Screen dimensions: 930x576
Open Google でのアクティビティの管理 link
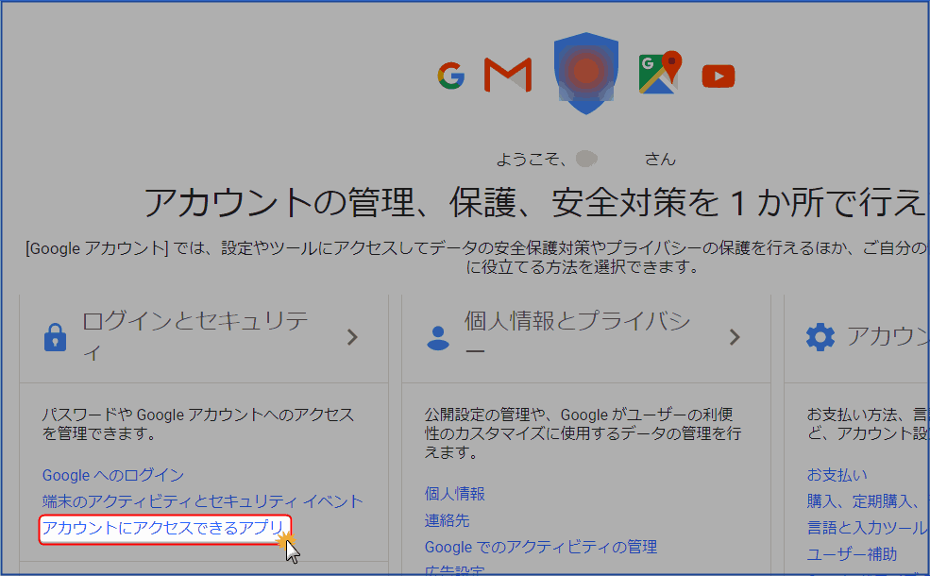[x=541, y=547]
